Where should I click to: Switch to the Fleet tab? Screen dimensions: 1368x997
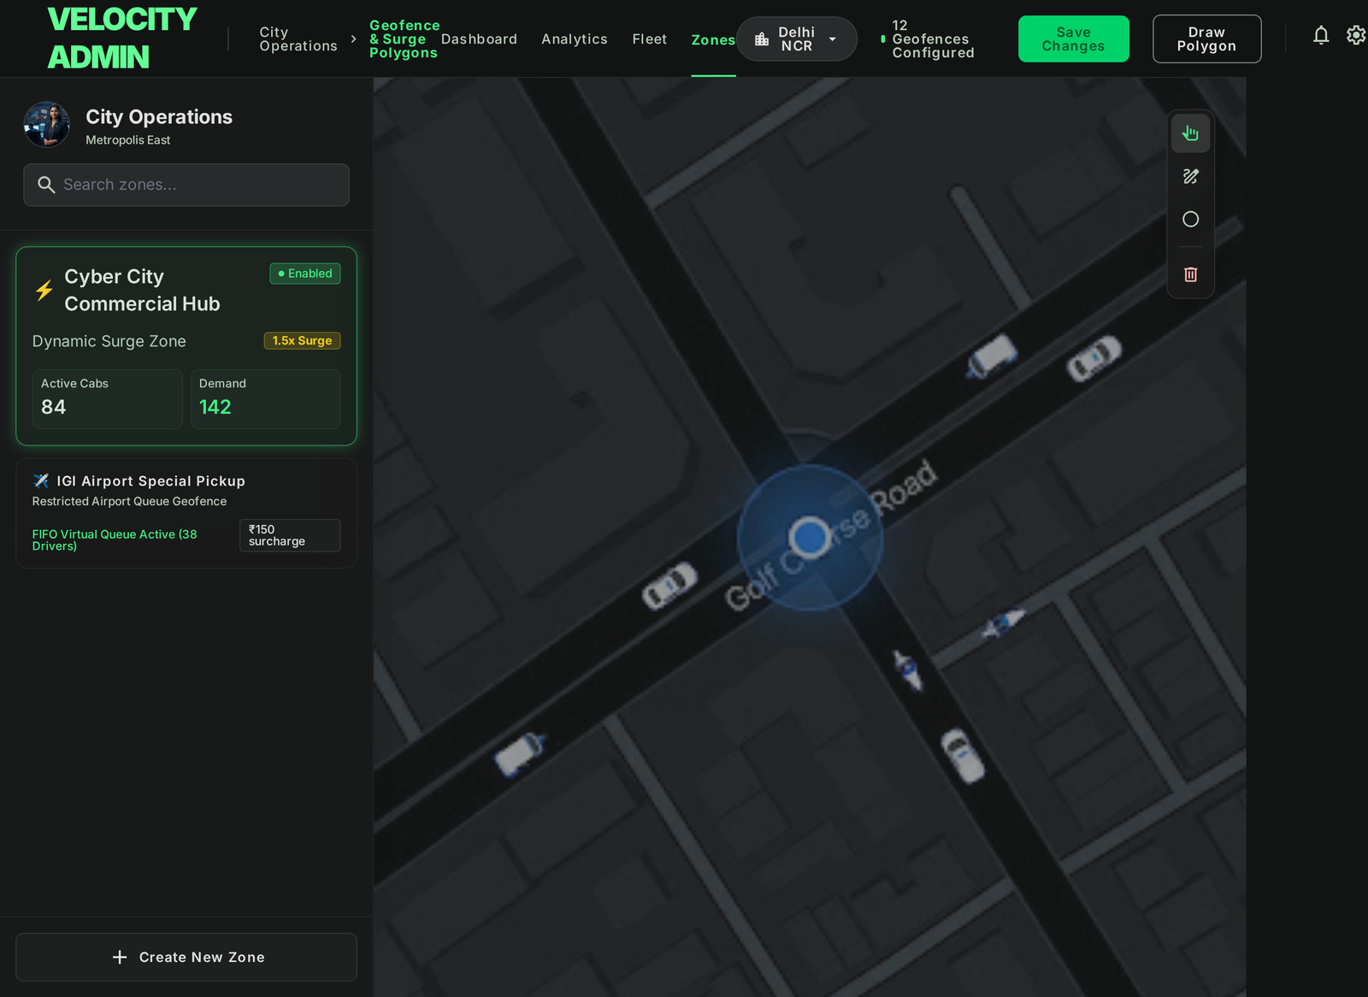coord(650,39)
